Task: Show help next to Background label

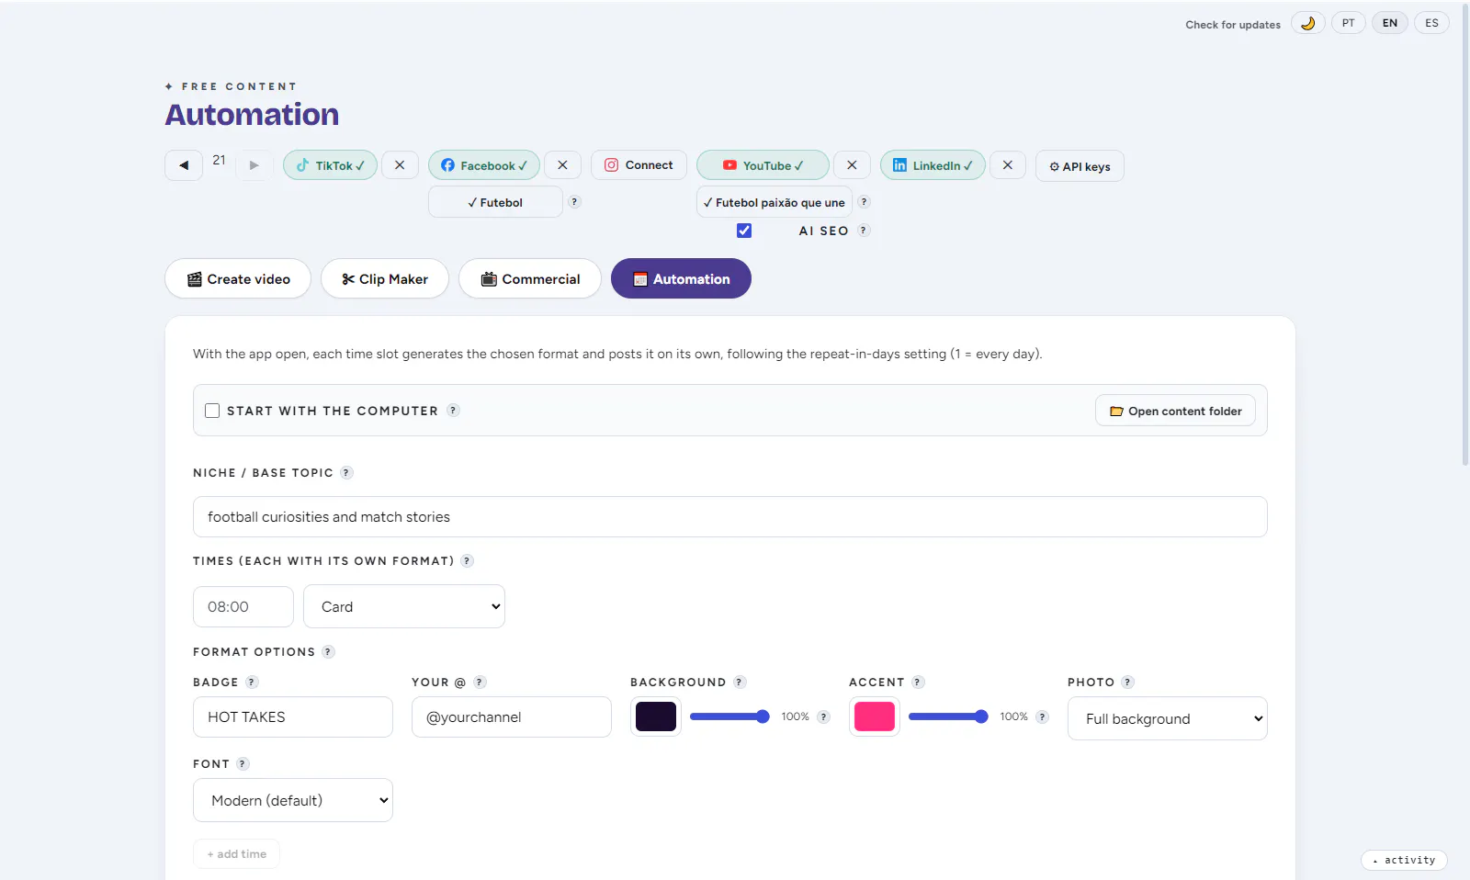Action: [740, 682]
